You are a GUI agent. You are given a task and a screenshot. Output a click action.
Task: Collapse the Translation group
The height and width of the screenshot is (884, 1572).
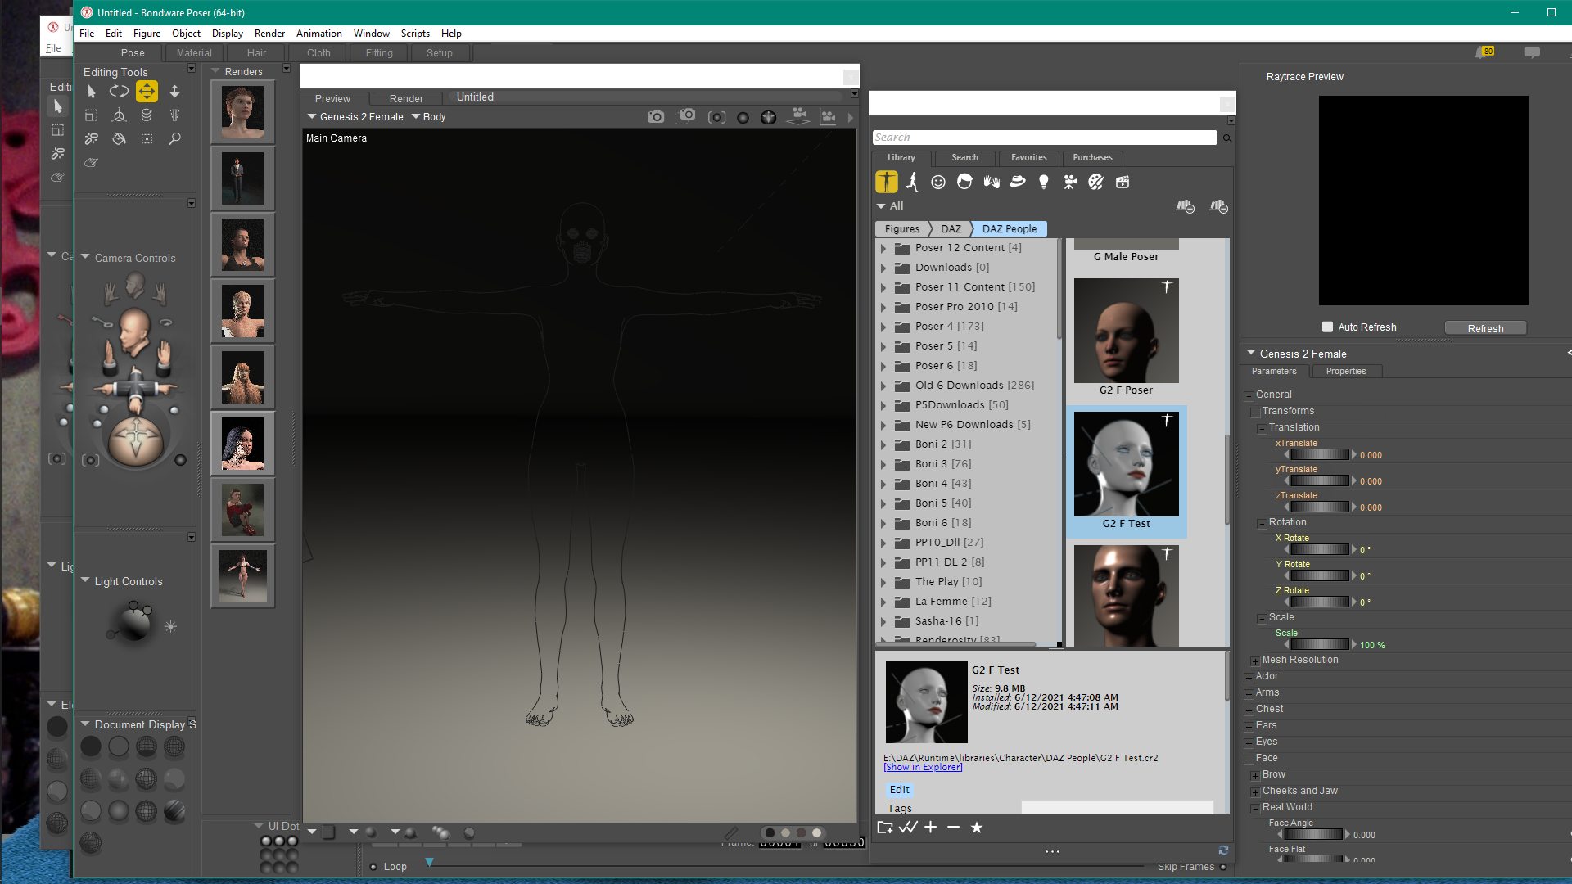(1262, 428)
